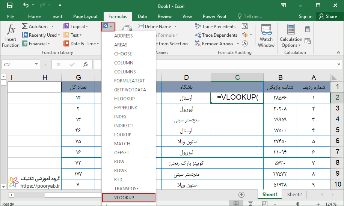Screen dimensions: 344x206
Task: Click Insert Function fx button
Action: [11, 36]
